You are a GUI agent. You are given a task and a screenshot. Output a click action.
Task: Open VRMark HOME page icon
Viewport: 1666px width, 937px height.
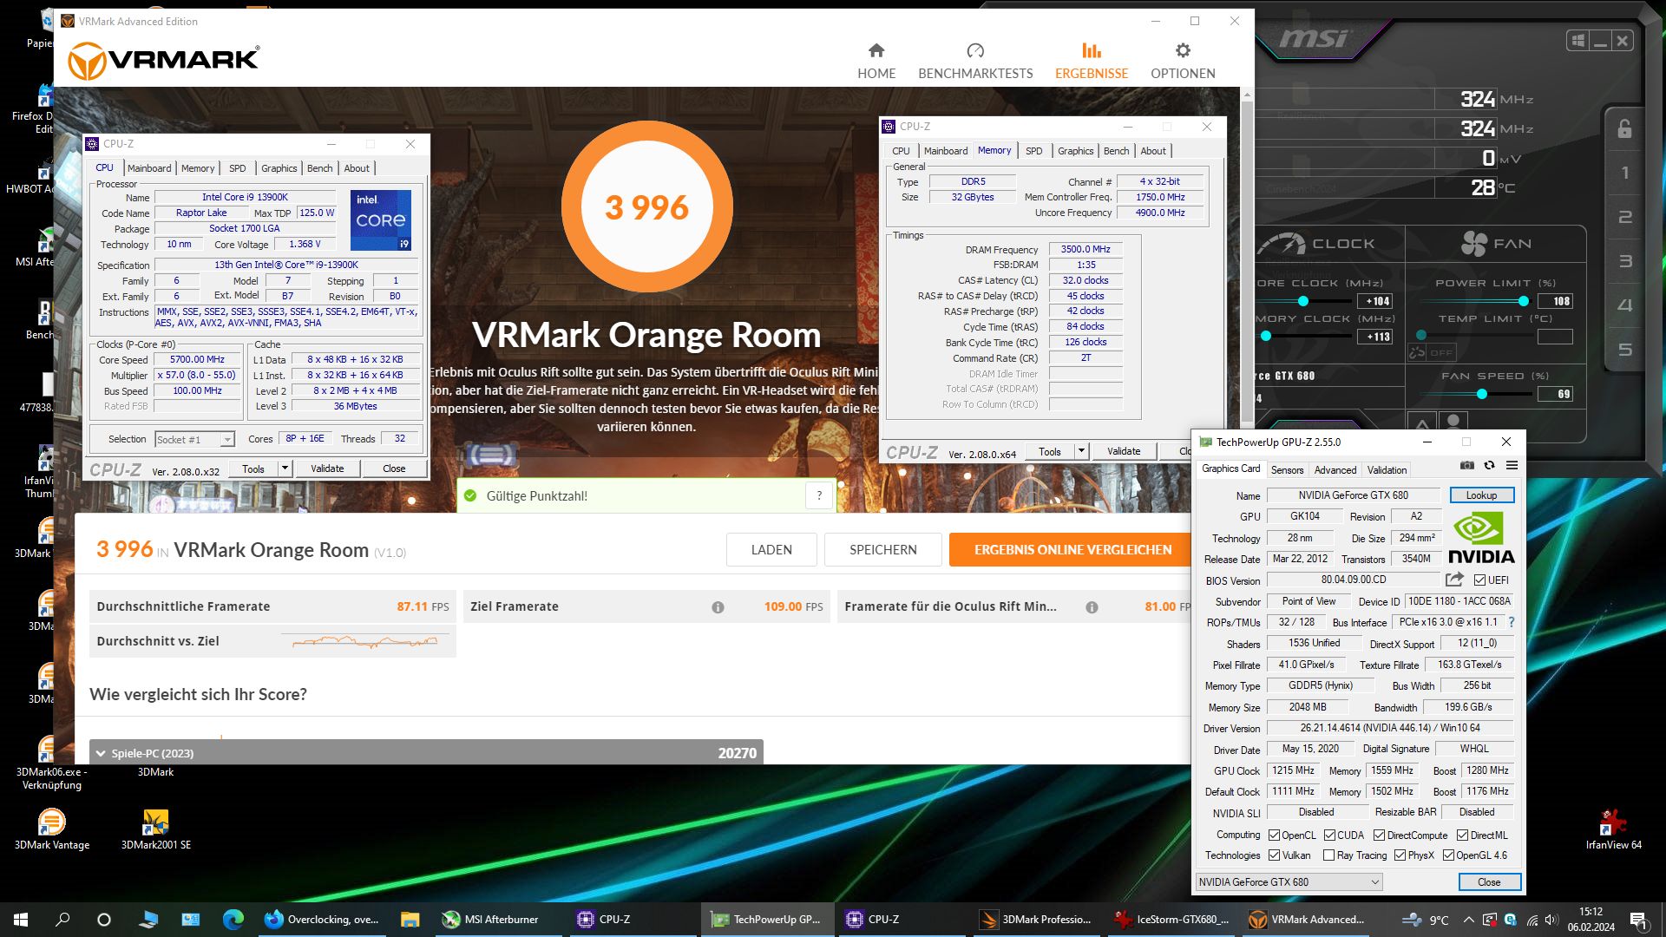876,50
